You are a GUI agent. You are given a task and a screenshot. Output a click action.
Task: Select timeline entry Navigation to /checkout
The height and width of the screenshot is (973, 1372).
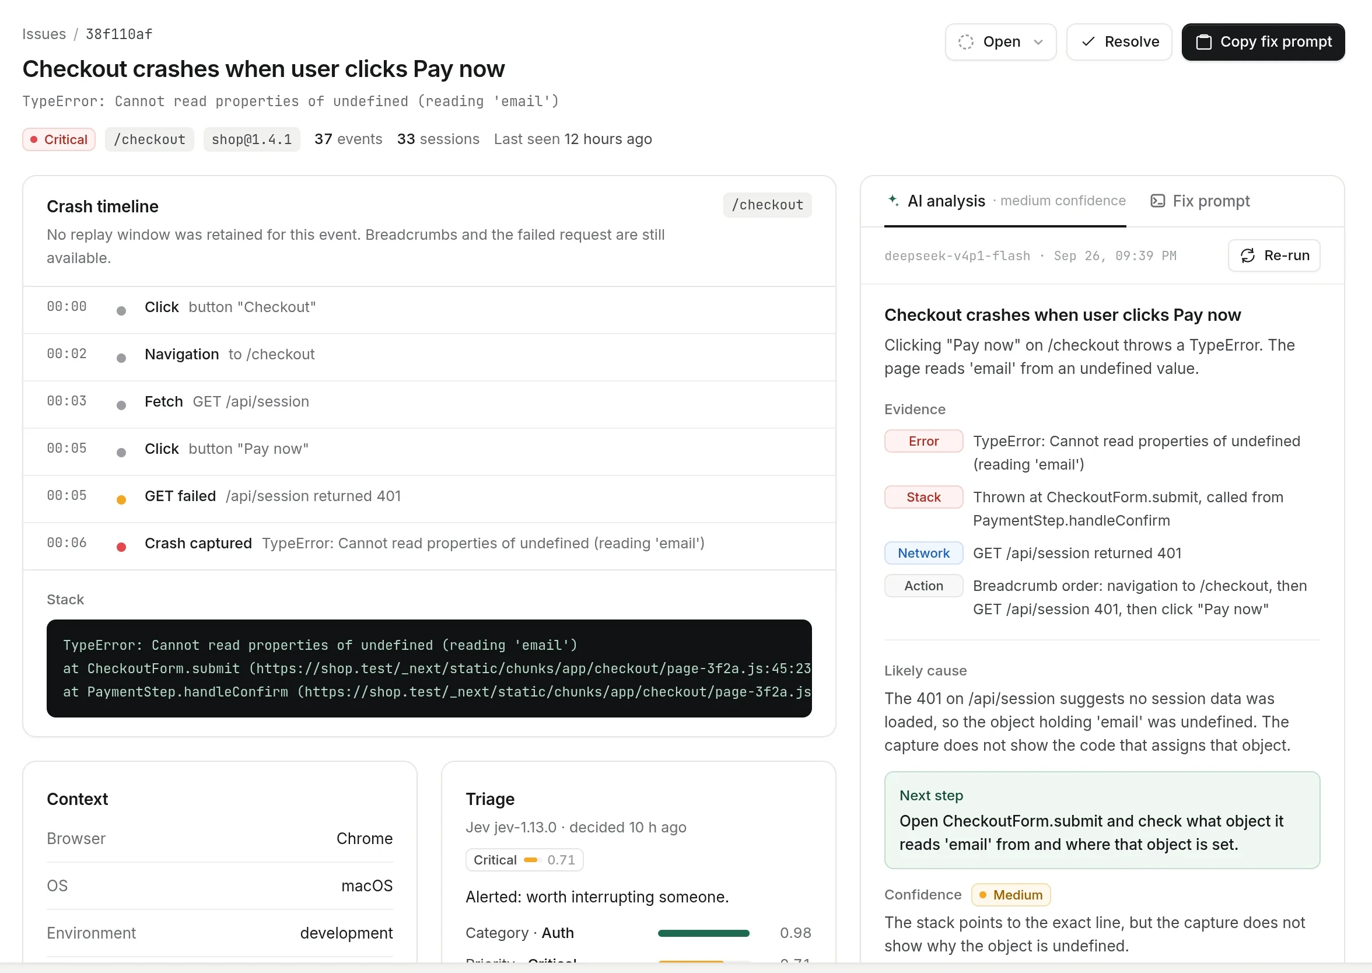tap(429, 358)
